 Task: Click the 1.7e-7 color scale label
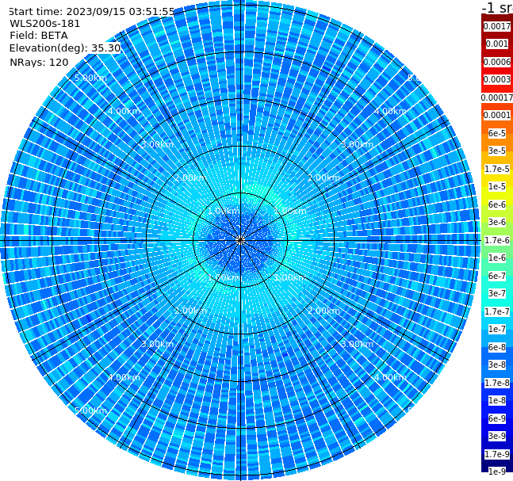[497, 311]
